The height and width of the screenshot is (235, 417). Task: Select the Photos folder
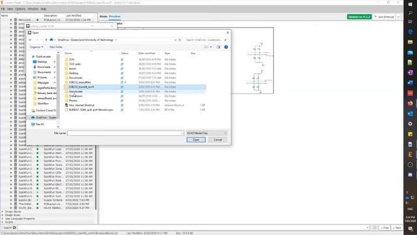coord(73,101)
